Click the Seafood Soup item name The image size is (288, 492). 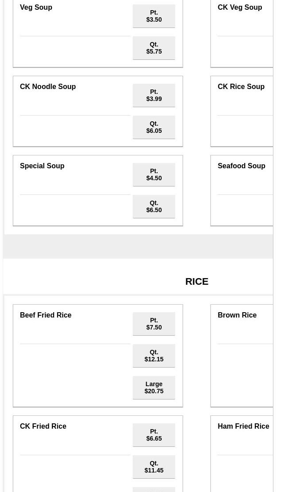pyautogui.click(x=241, y=166)
